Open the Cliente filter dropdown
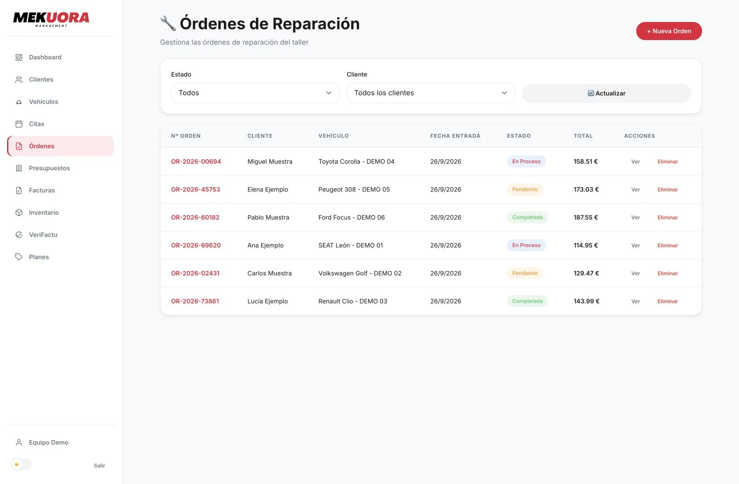Viewport: 739px width, 484px height. click(431, 93)
